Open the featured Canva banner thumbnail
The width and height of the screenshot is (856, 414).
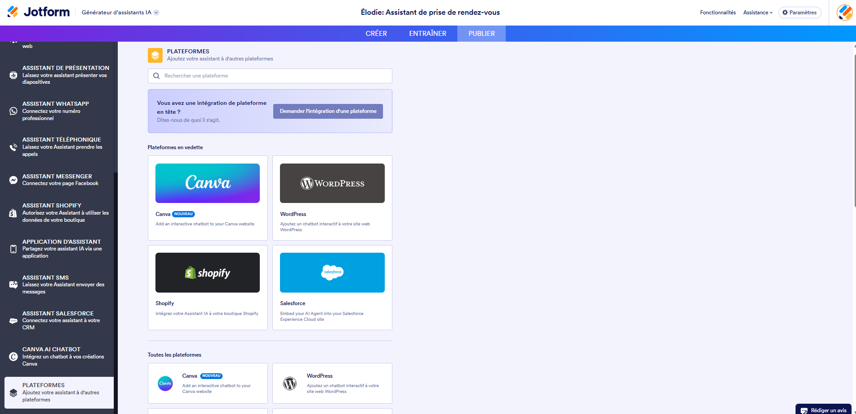click(x=207, y=183)
